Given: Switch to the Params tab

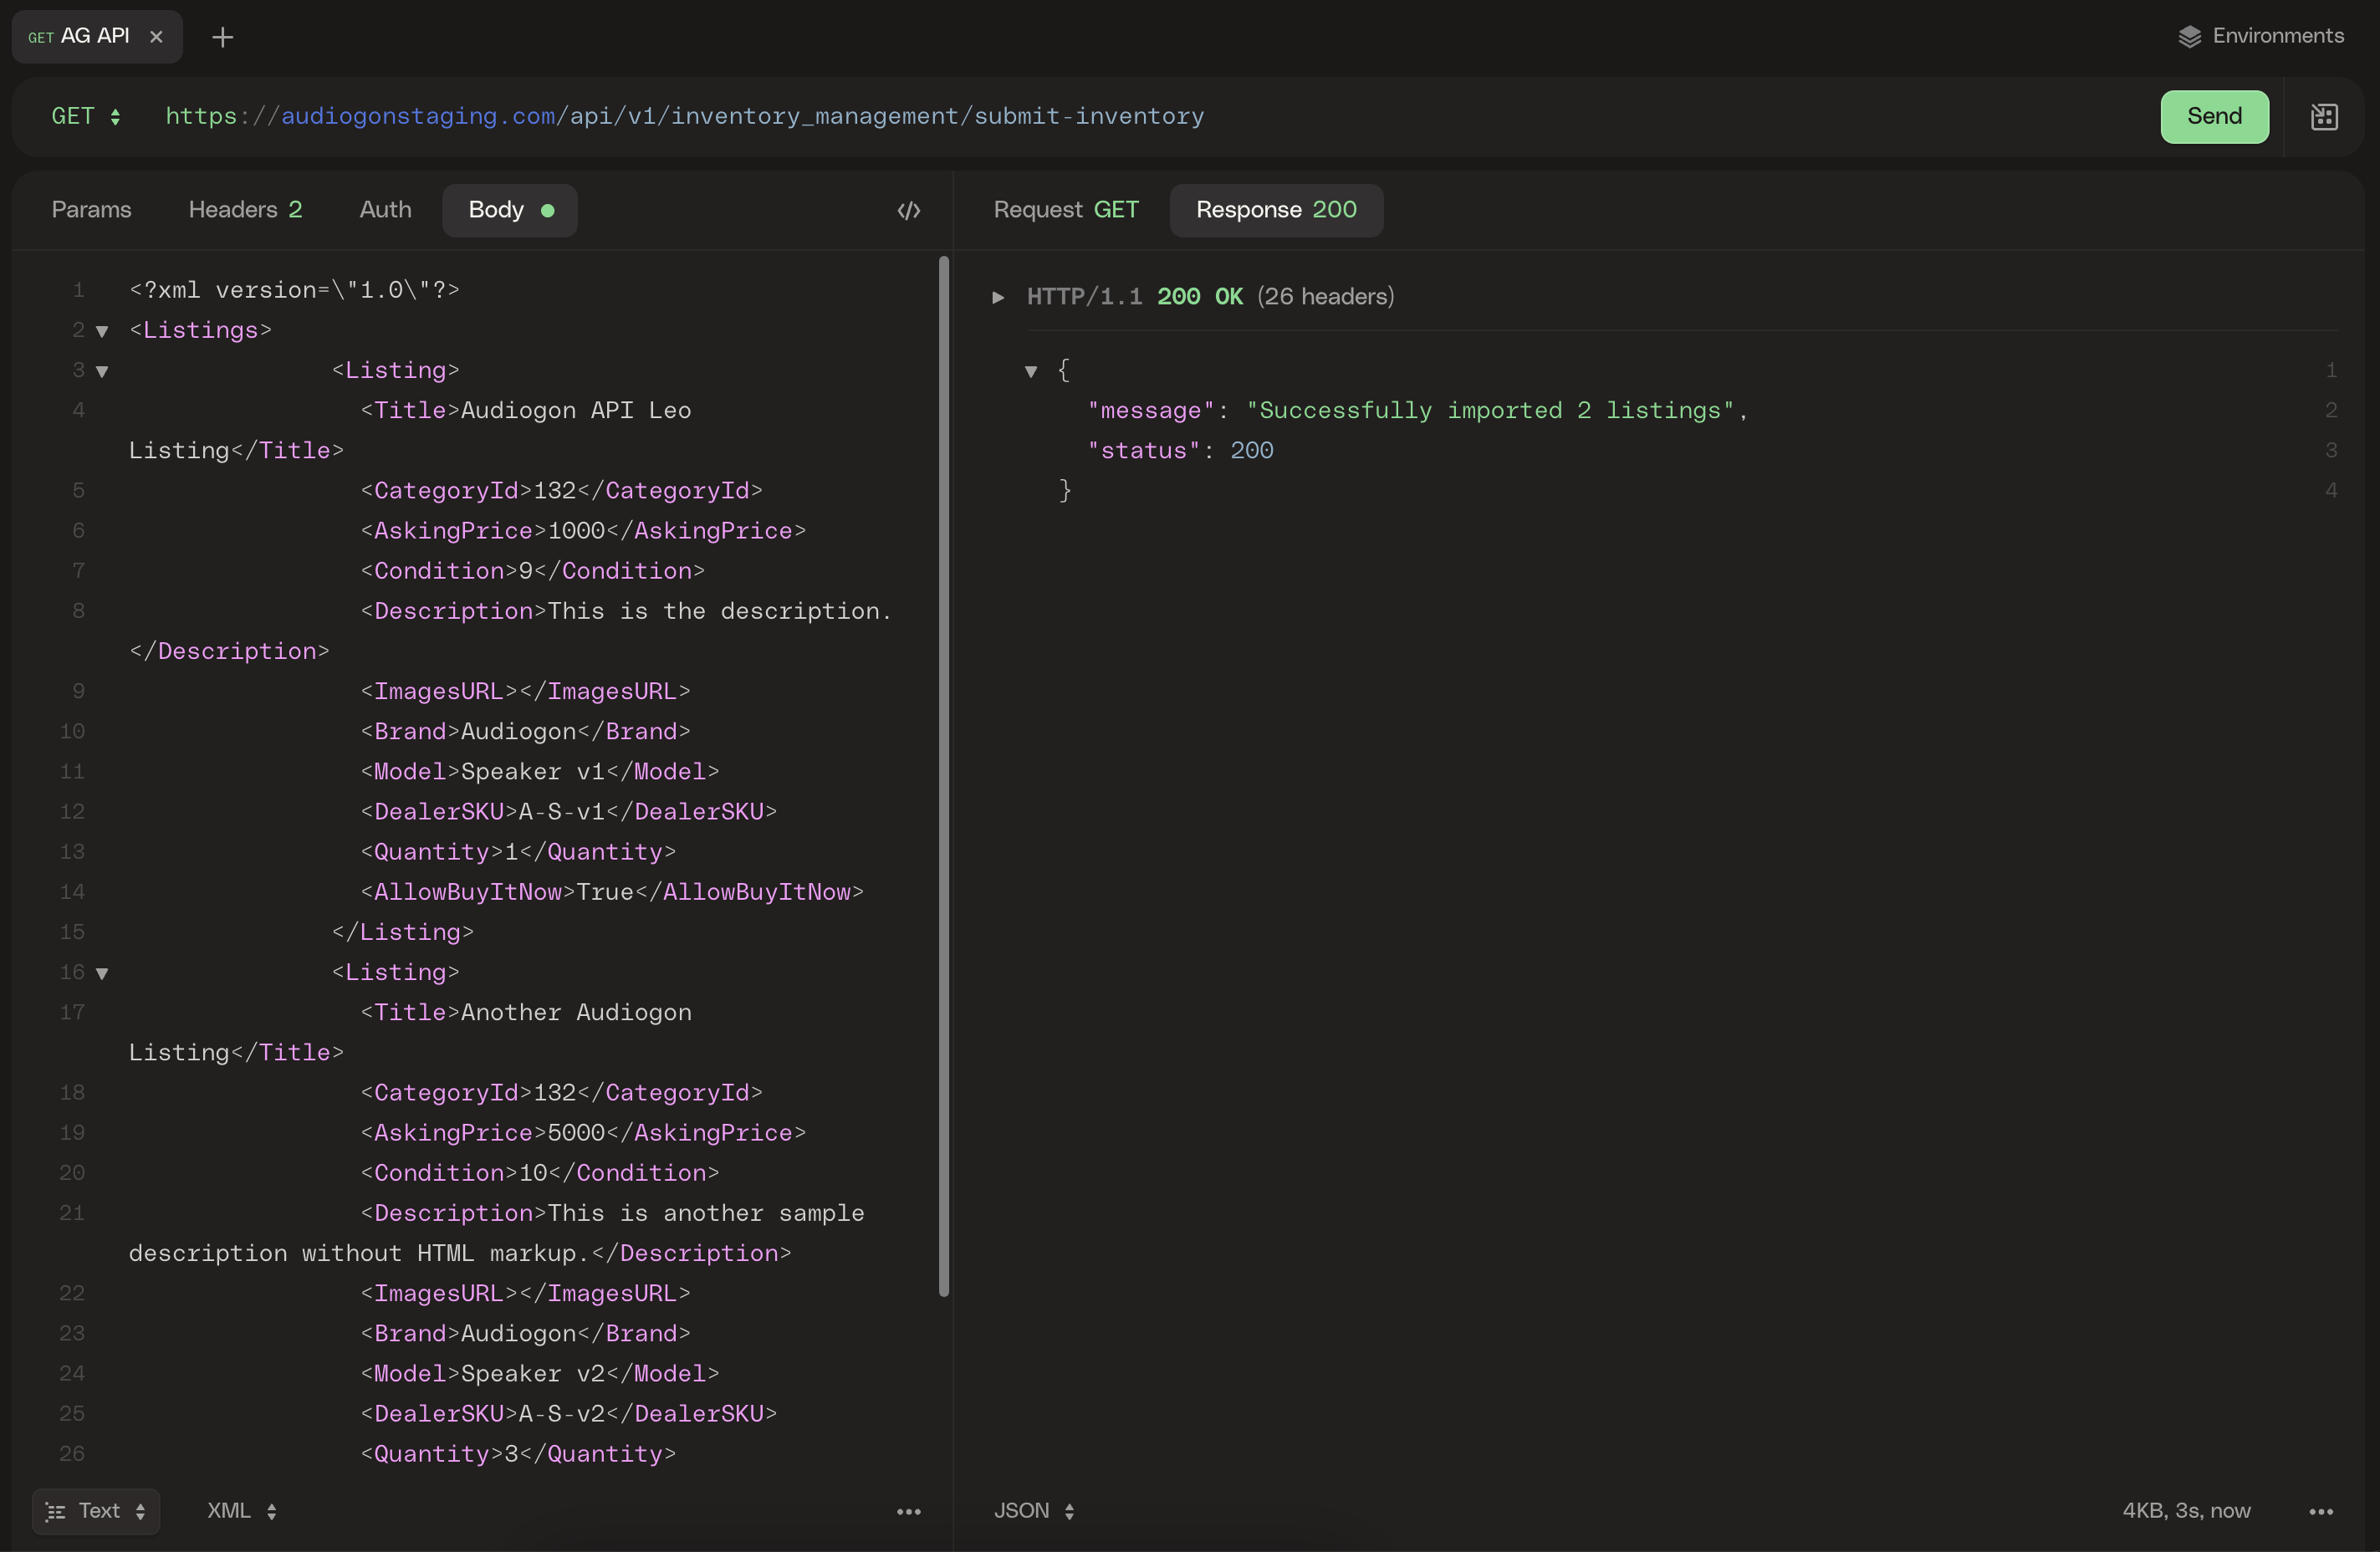Looking at the screenshot, I should [91, 209].
